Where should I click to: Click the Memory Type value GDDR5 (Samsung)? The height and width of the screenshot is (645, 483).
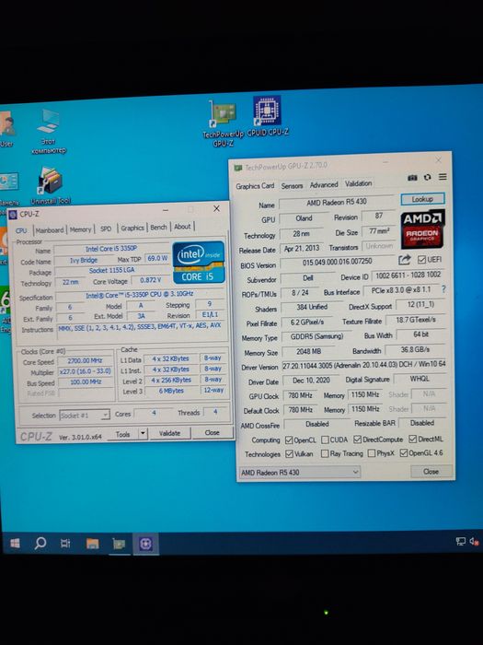pos(316,336)
